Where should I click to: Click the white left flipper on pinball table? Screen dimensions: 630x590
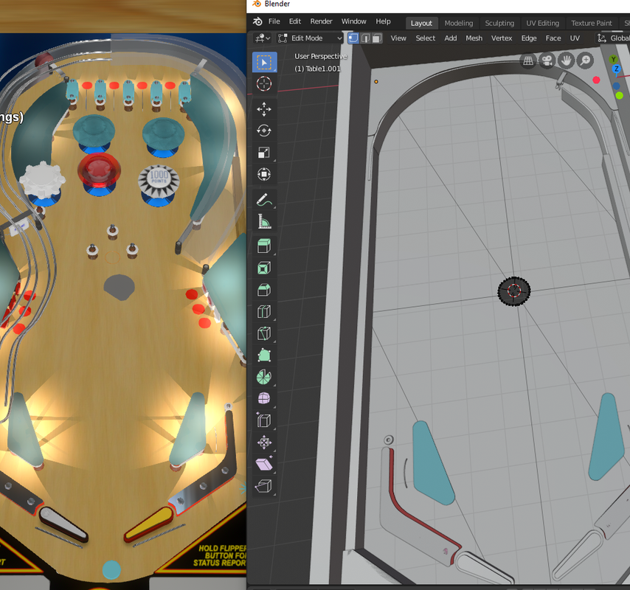tap(63, 524)
